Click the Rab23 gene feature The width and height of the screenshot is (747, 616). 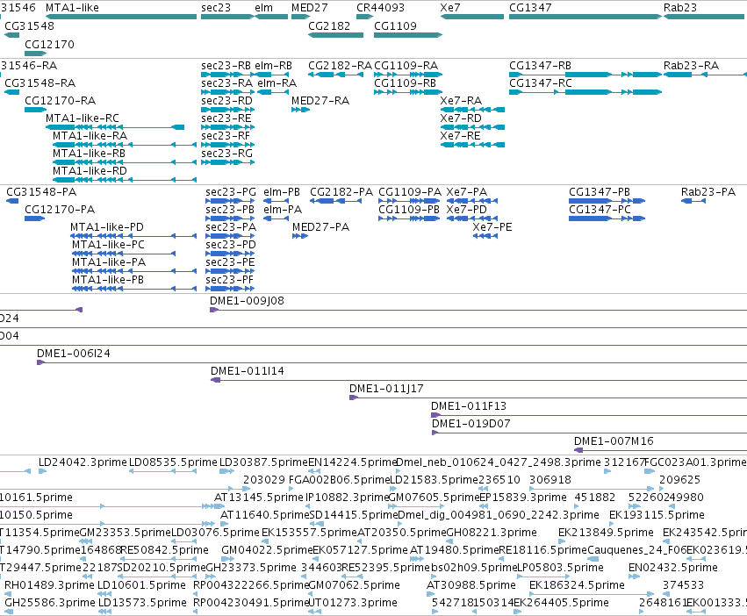(x=704, y=17)
